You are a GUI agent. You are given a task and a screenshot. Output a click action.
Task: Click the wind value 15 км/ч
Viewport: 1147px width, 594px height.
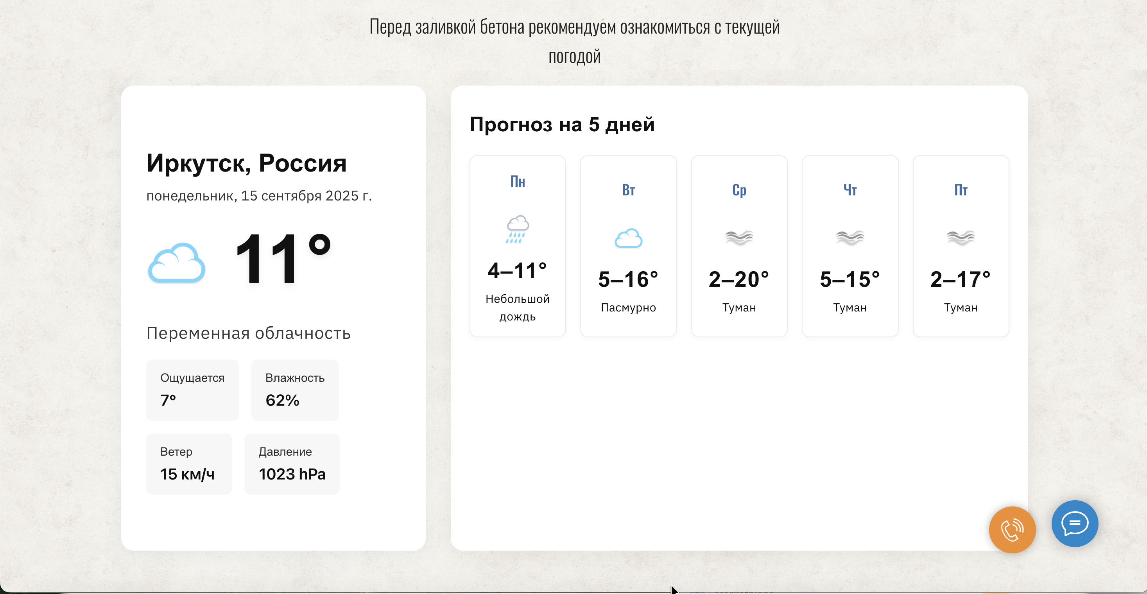188,474
